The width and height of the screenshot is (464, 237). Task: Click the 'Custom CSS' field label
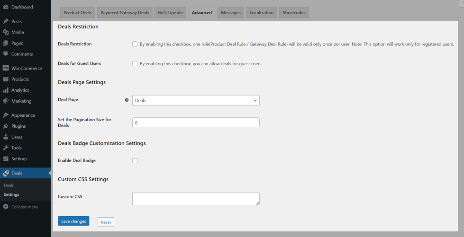pos(70,196)
